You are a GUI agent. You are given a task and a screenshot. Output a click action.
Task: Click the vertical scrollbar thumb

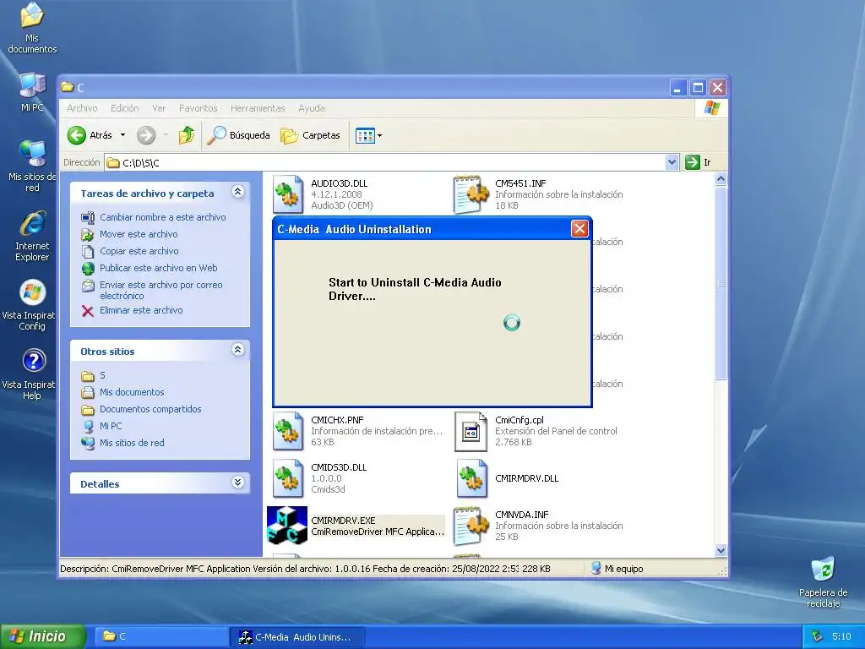tap(721, 283)
